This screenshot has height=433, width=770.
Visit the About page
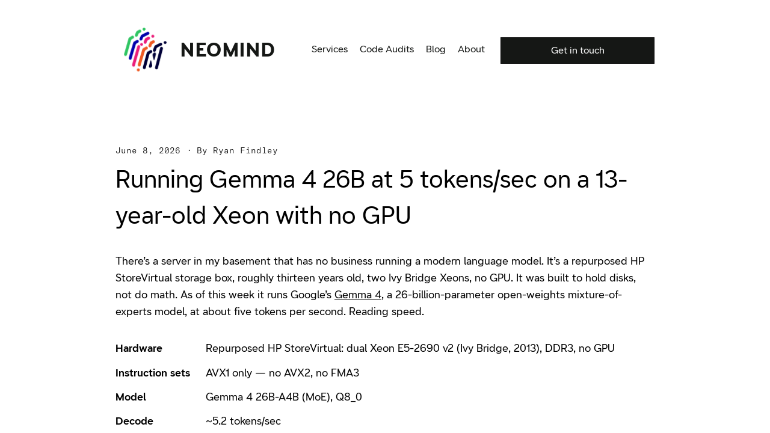point(471,49)
